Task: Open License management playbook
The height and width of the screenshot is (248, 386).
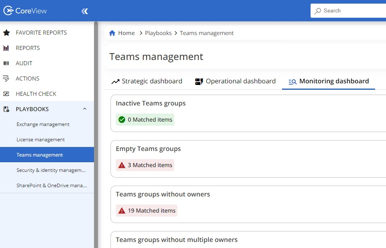Action: click(x=41, y=140)
